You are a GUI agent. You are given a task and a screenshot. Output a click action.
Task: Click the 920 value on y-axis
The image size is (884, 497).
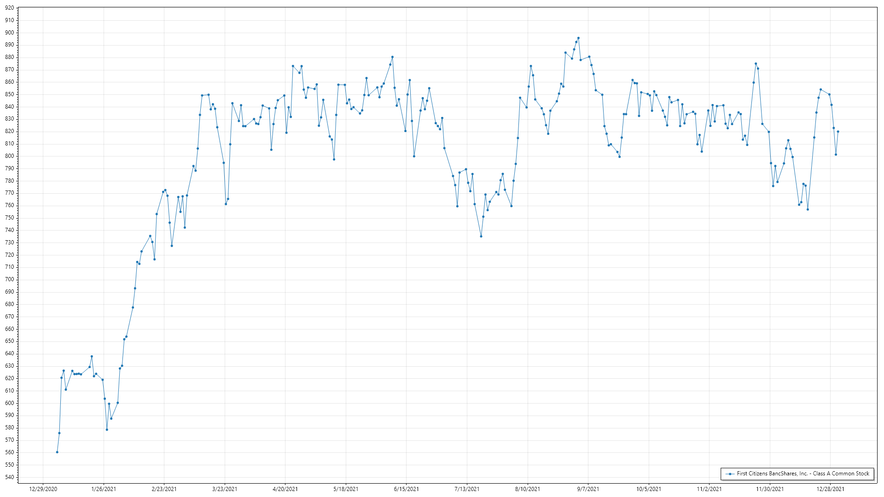10,8
